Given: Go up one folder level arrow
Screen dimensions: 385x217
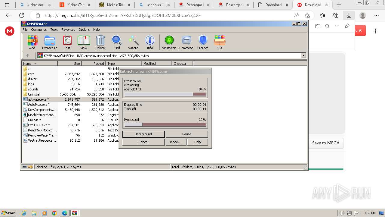Looking at the screenshot, I should (28, 55).
